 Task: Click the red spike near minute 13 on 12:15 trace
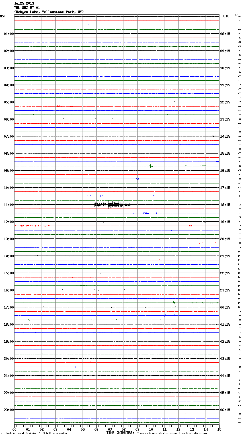point(190,226)
